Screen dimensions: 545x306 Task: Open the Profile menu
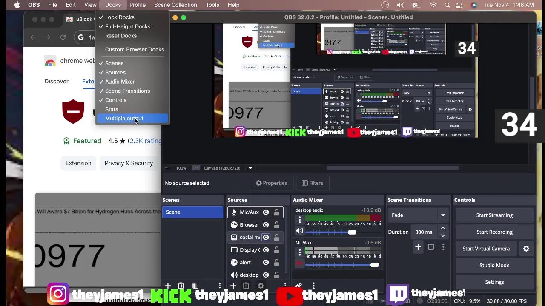point(138,5)
